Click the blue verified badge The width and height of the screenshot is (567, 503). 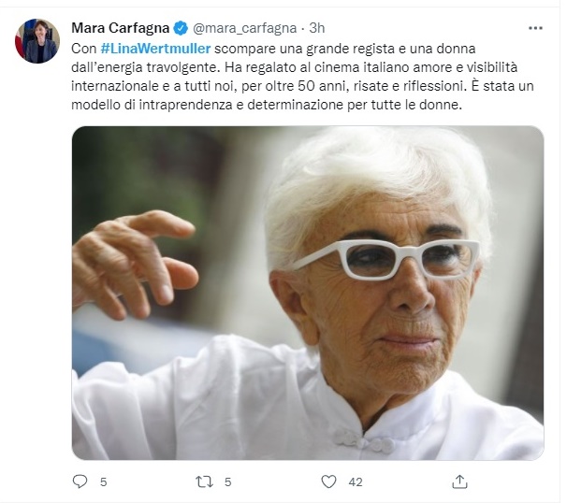[181, 28]
